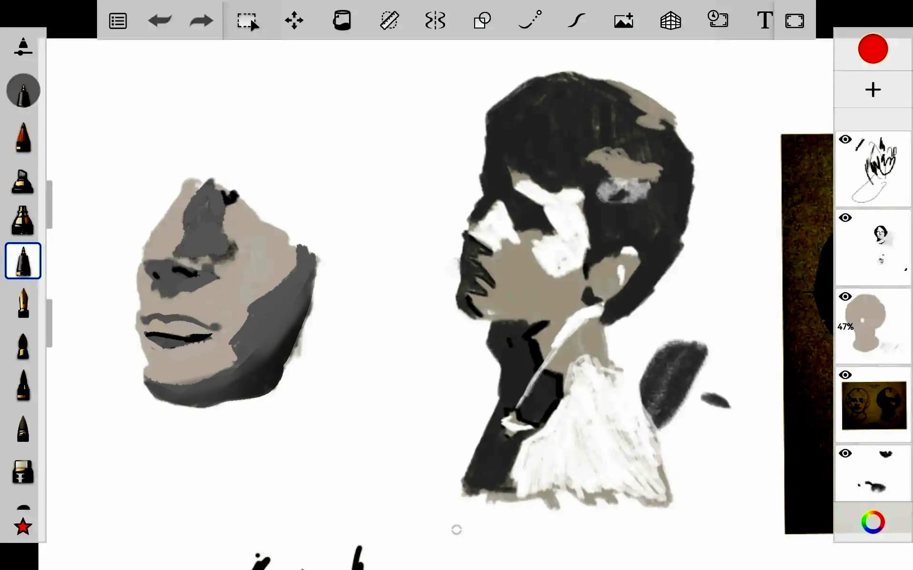
Task: Open brush library red star icon
Action: (x=23, y=526)
